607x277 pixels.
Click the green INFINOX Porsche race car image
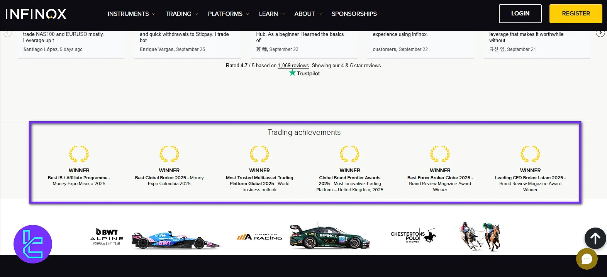330,236
